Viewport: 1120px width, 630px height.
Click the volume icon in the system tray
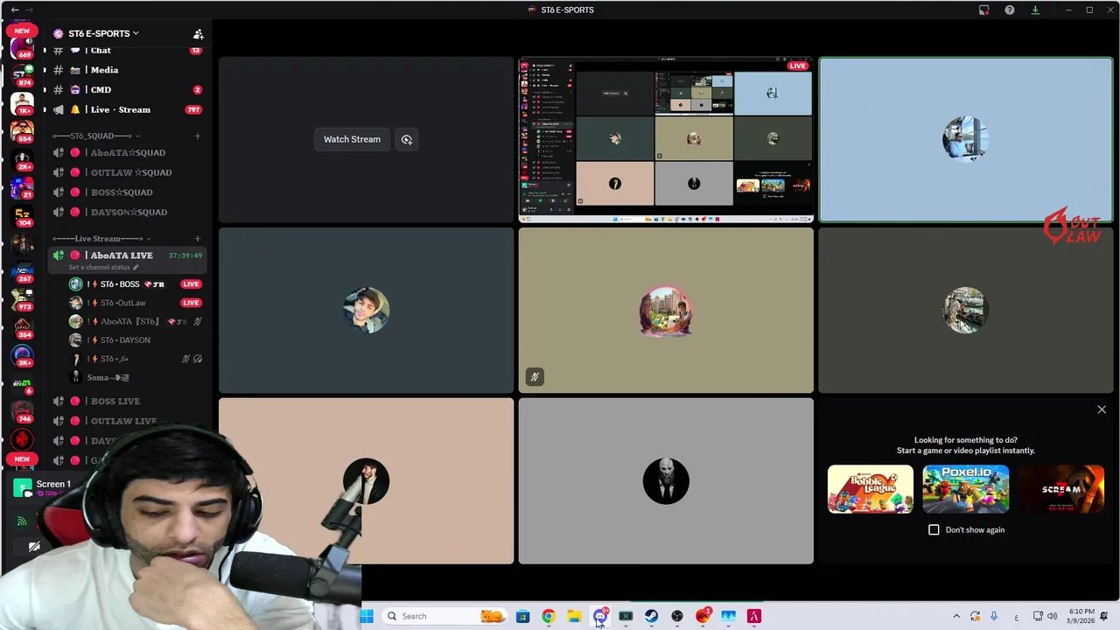click(1052, 616)
